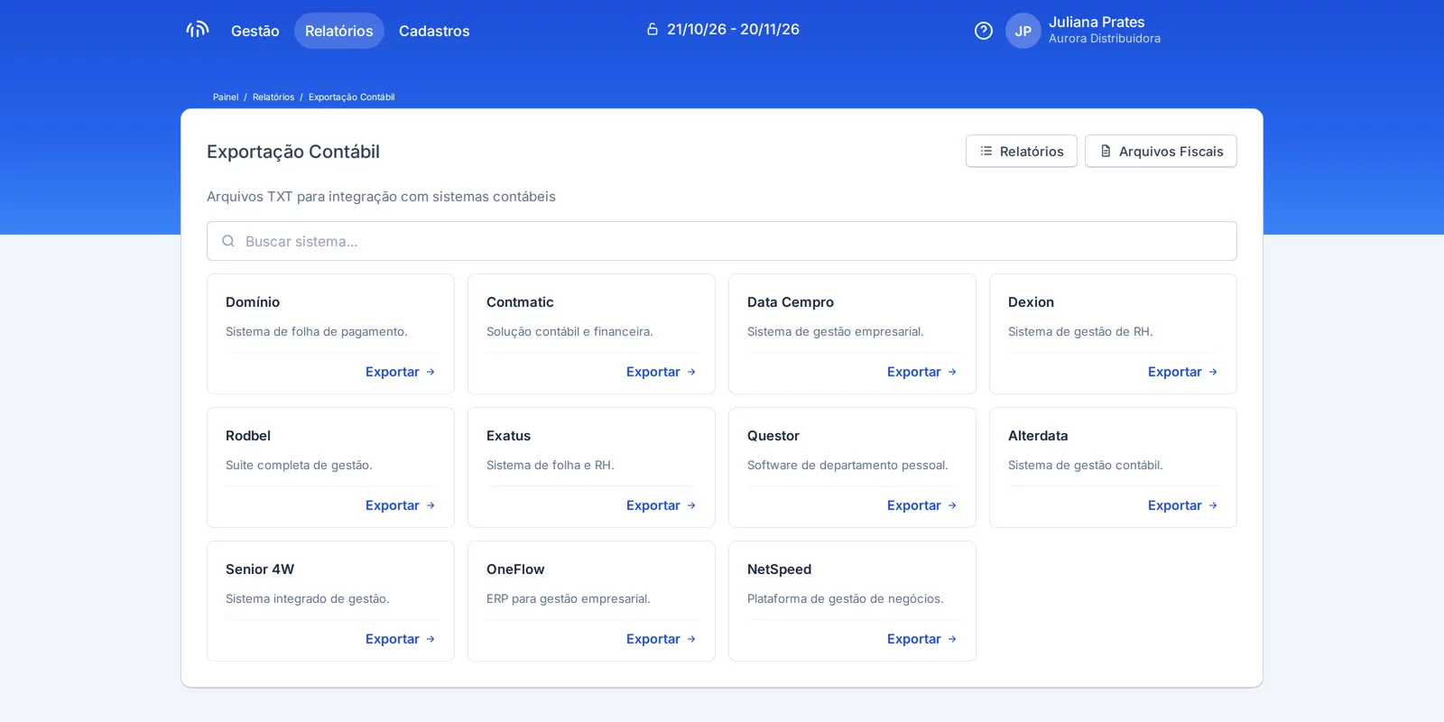Click the 'ERP para gestão empresarial.' description
The image size is (1444, 722).
point(569,598)
